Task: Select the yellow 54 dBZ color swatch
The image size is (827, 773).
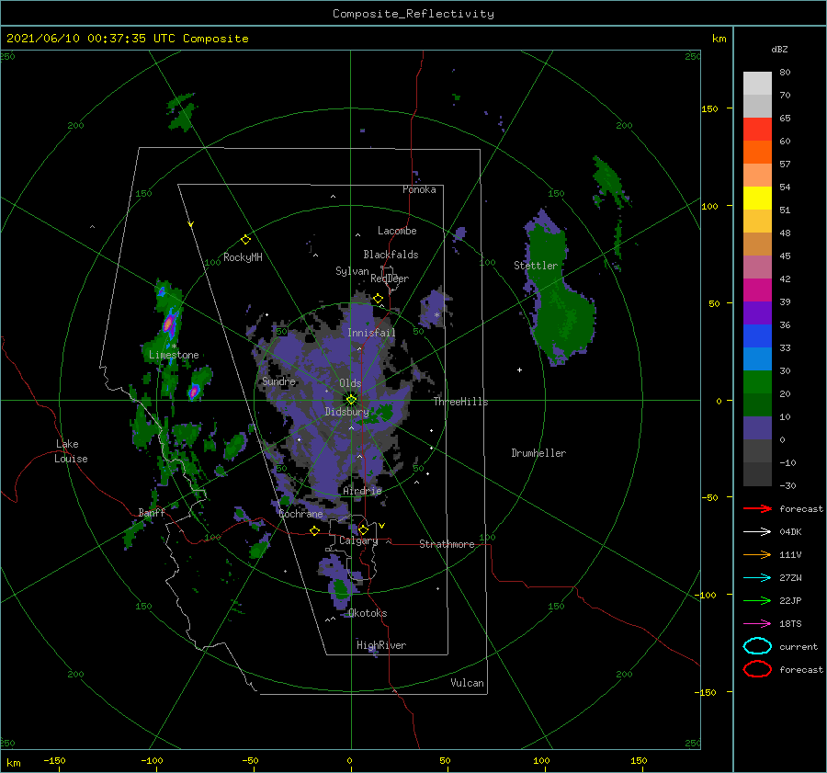Action: point(757,198)
